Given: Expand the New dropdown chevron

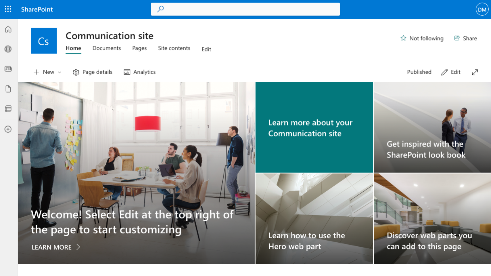Looking at the screenshot, I should pyautogui.click(x=60, y=73).
